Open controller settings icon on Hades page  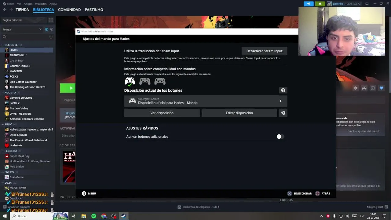(x=364, y=88)
